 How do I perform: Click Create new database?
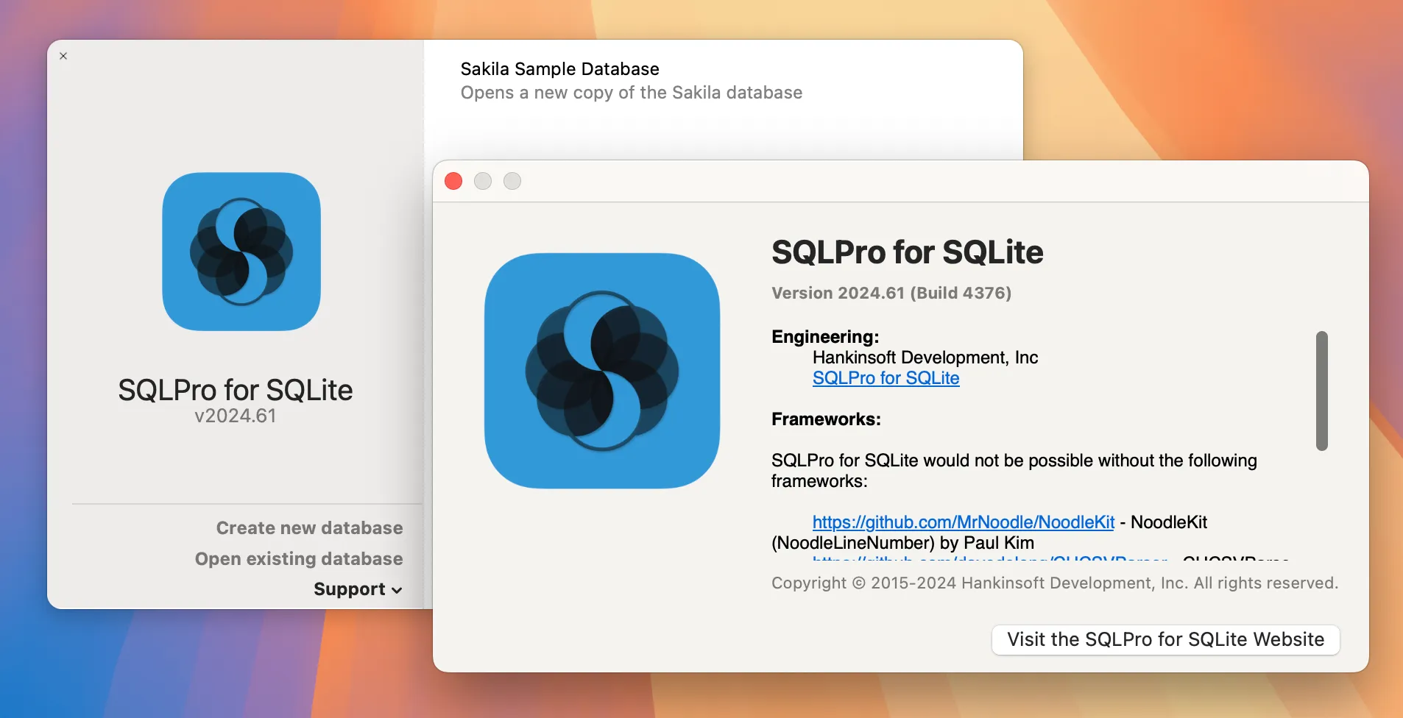(x=309, y=528)
